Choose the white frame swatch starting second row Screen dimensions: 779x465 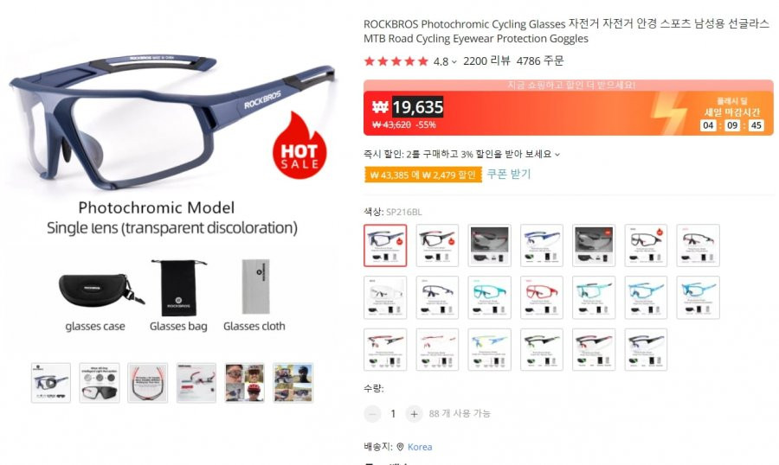(x=385, y=297)
